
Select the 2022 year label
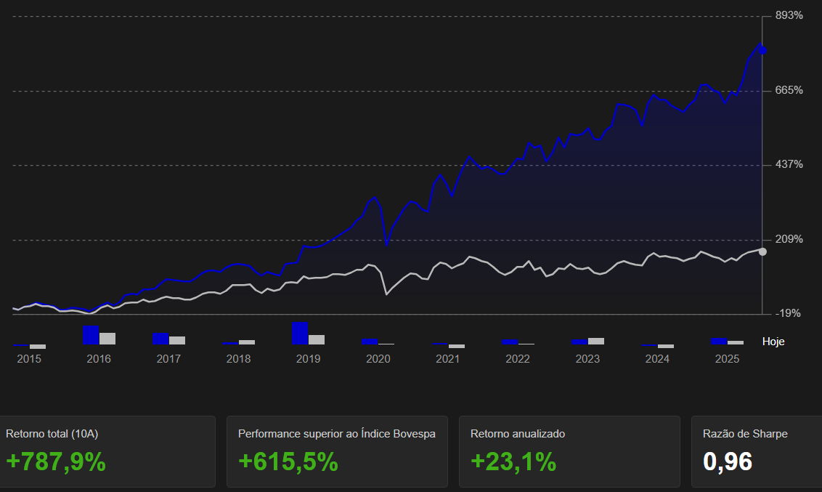[518, 359]
